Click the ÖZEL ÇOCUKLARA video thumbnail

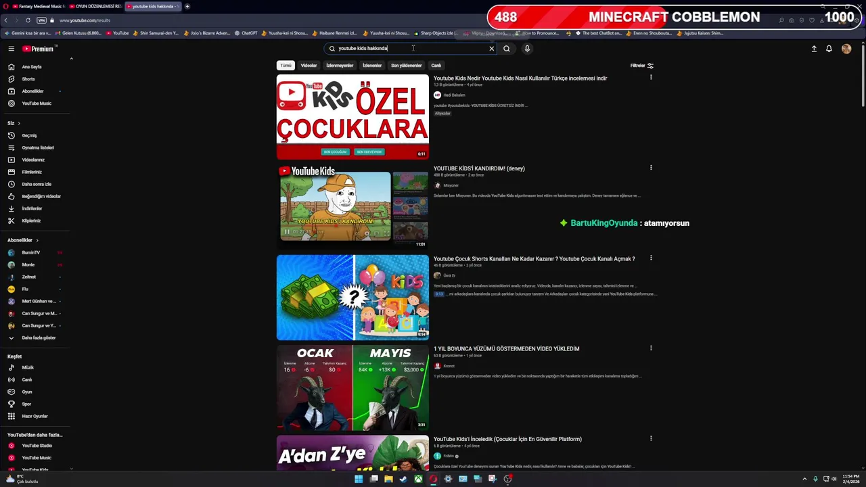click(x=352, y=117)
